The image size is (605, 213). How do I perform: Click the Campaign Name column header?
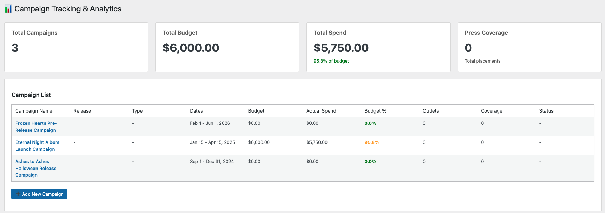tap(34, 111)
